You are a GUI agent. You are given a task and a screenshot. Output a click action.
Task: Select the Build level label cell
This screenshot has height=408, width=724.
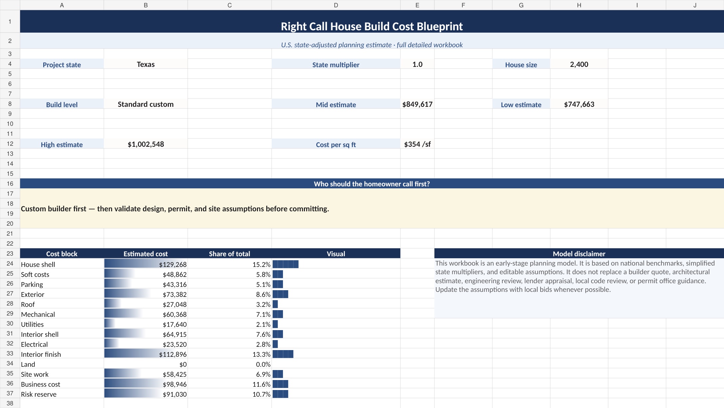click(x=62, y=104)
